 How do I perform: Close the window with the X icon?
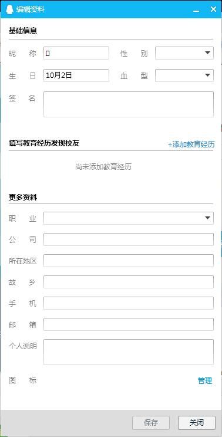pyautogui.click(x=213, y=9)
